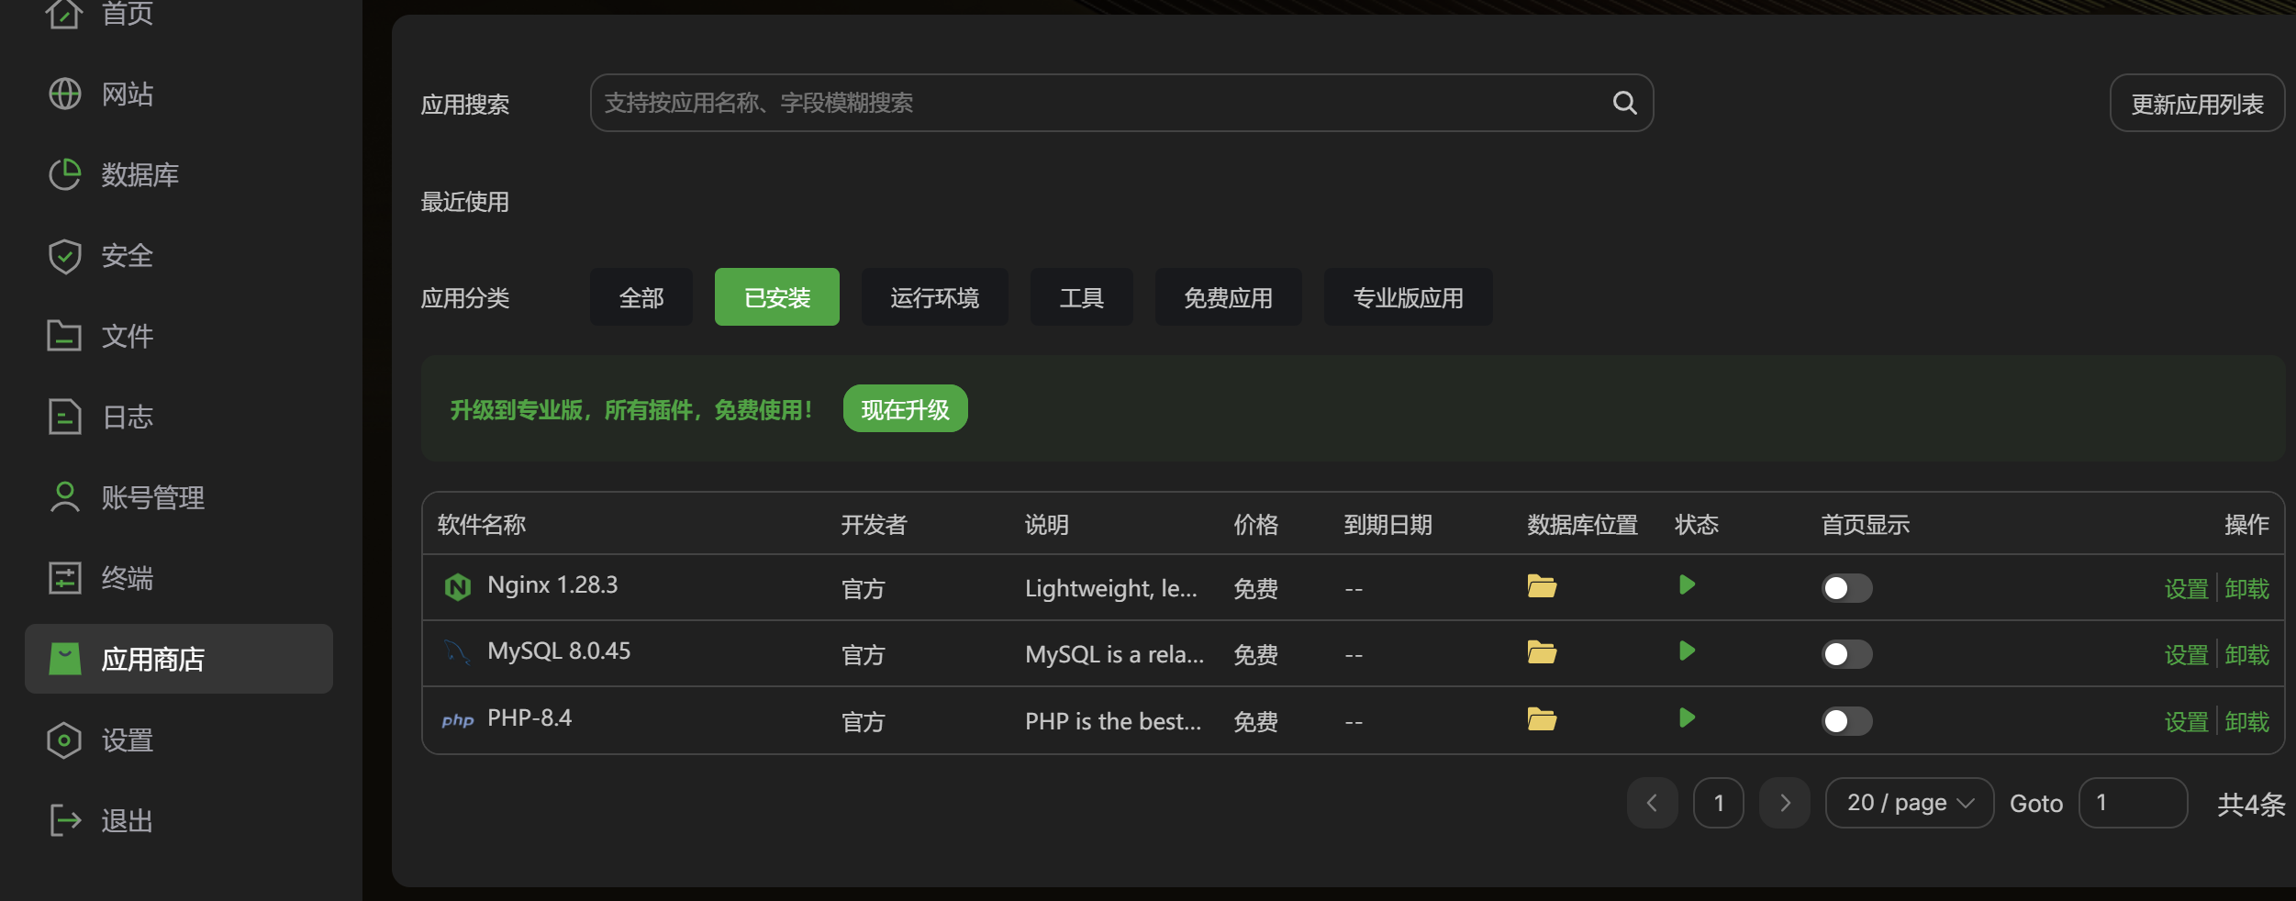Click PHP-8.4 running status play icon
2296x901 pixels.
point(1687,717)
